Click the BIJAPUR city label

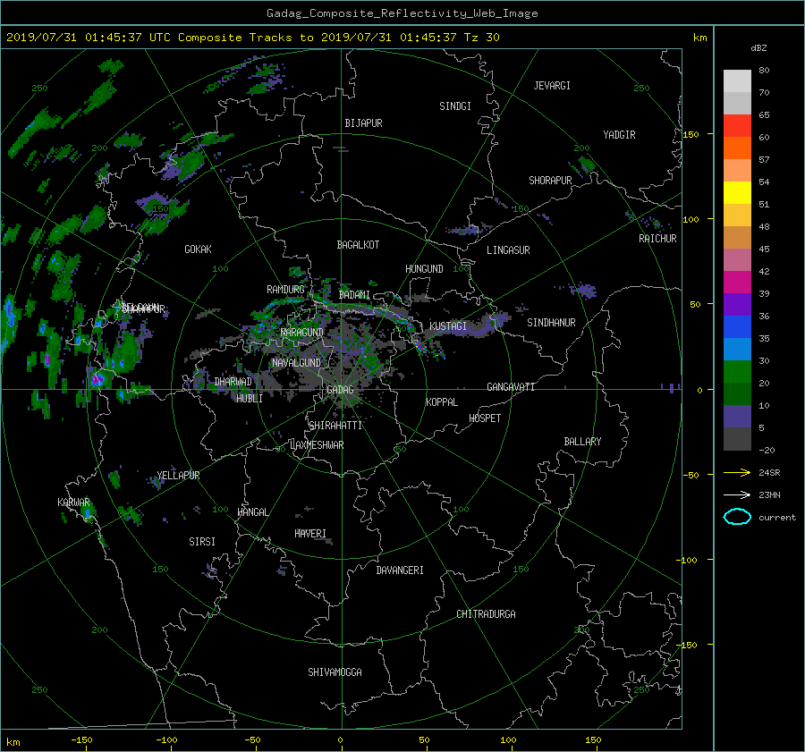(x=363, y=123)
